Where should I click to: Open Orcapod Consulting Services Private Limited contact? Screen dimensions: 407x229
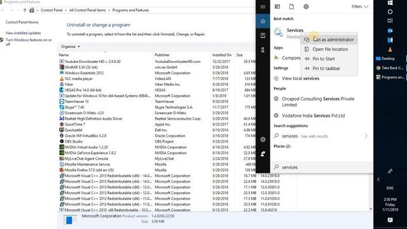[x=318, y=102]
